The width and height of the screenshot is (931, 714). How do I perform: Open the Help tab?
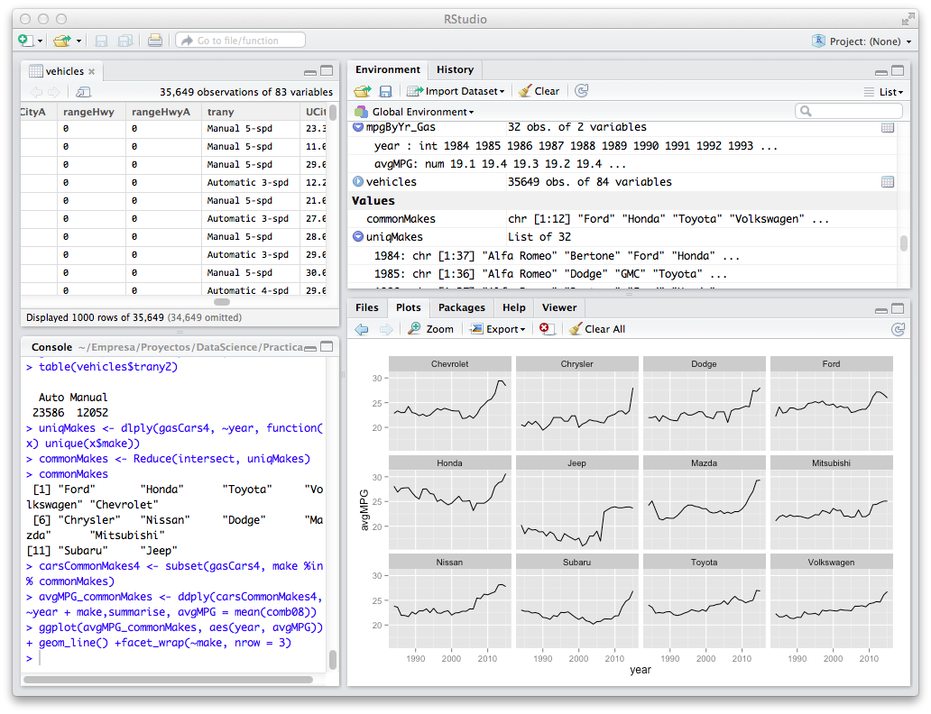click(x=513, y=307)
